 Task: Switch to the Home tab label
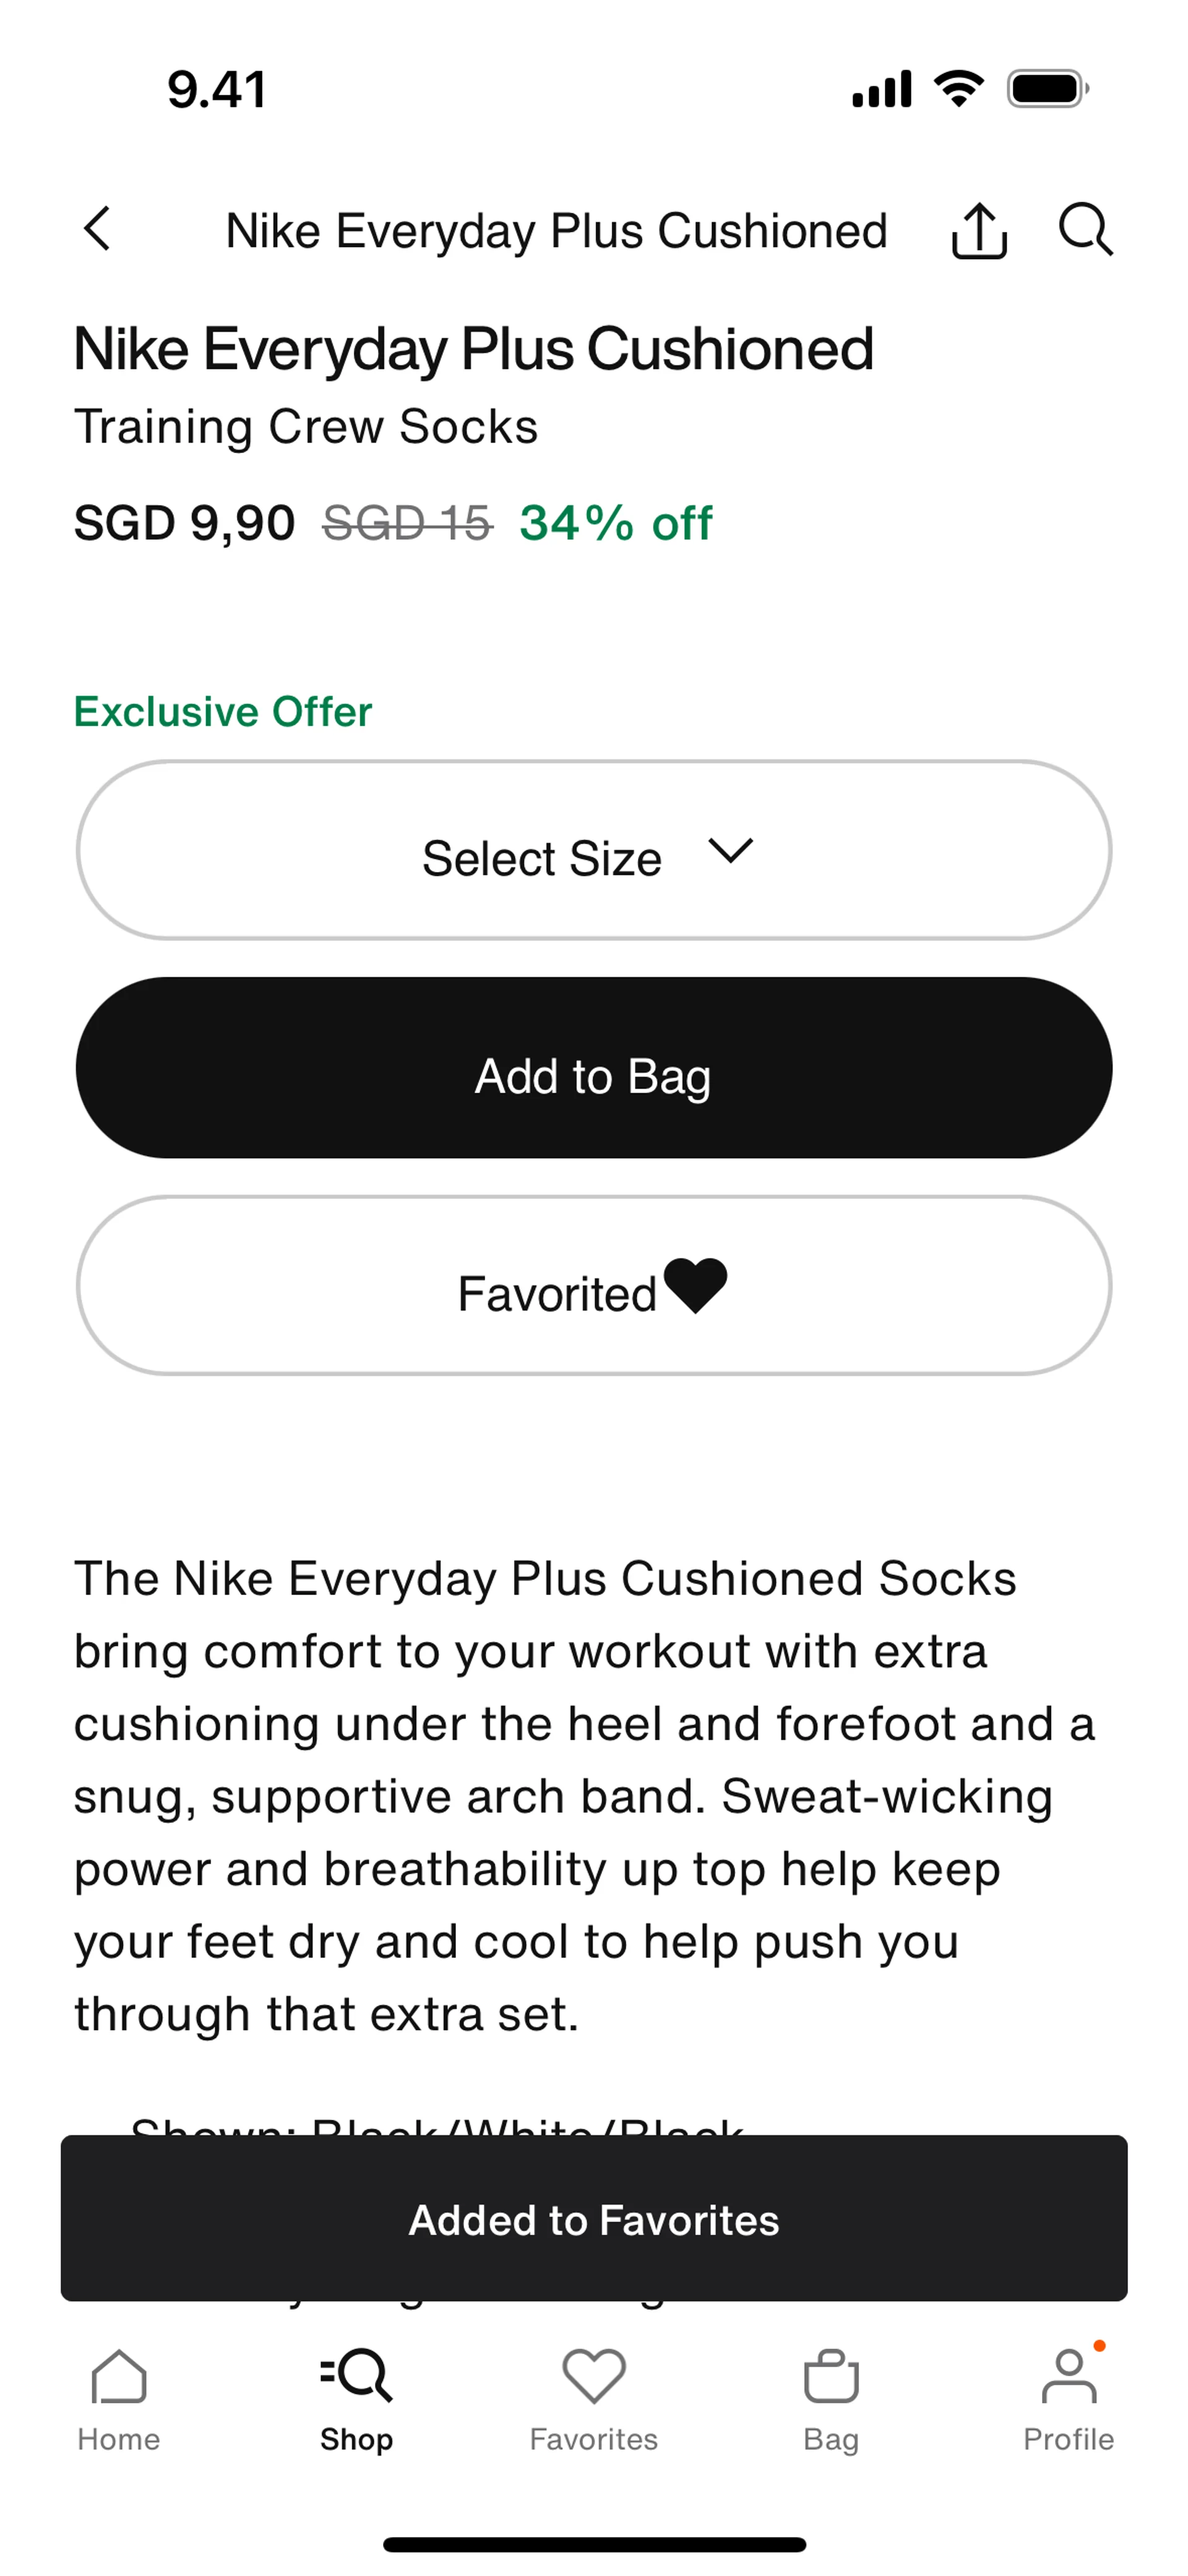[119, 2439]
